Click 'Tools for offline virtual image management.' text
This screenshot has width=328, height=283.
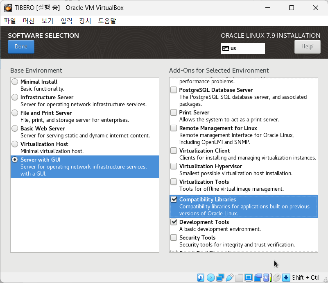coord(232,189)
